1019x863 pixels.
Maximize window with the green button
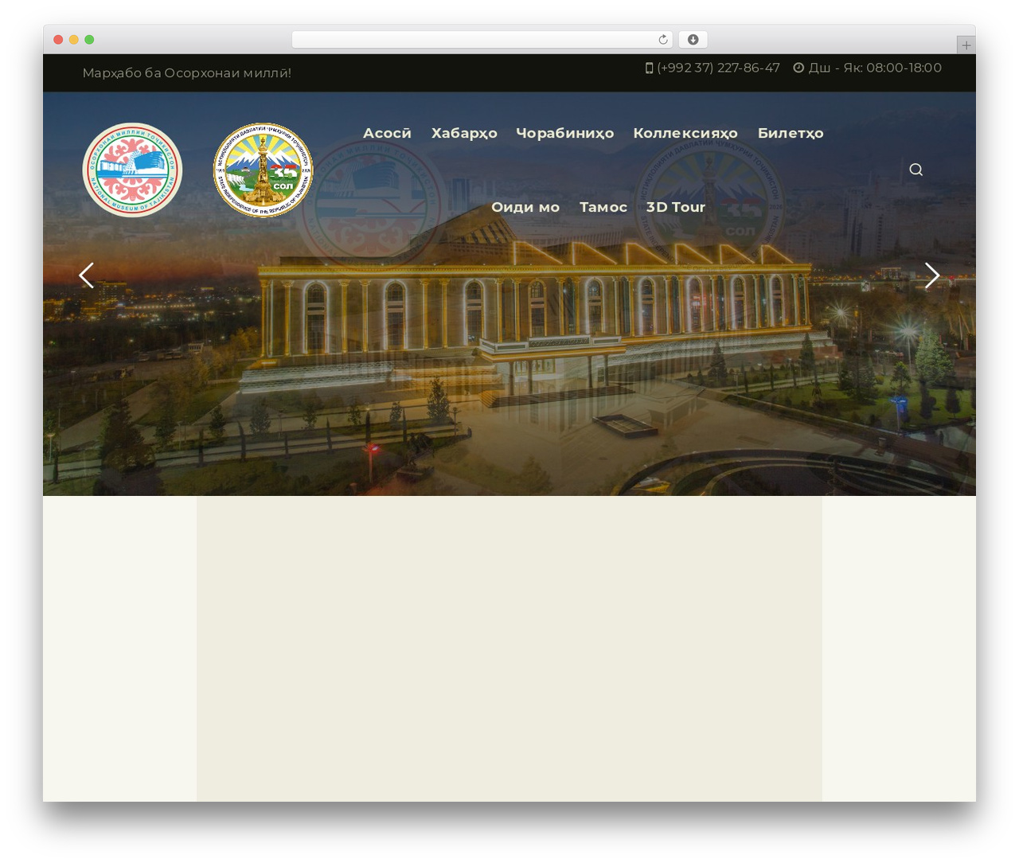click(89, 40)
